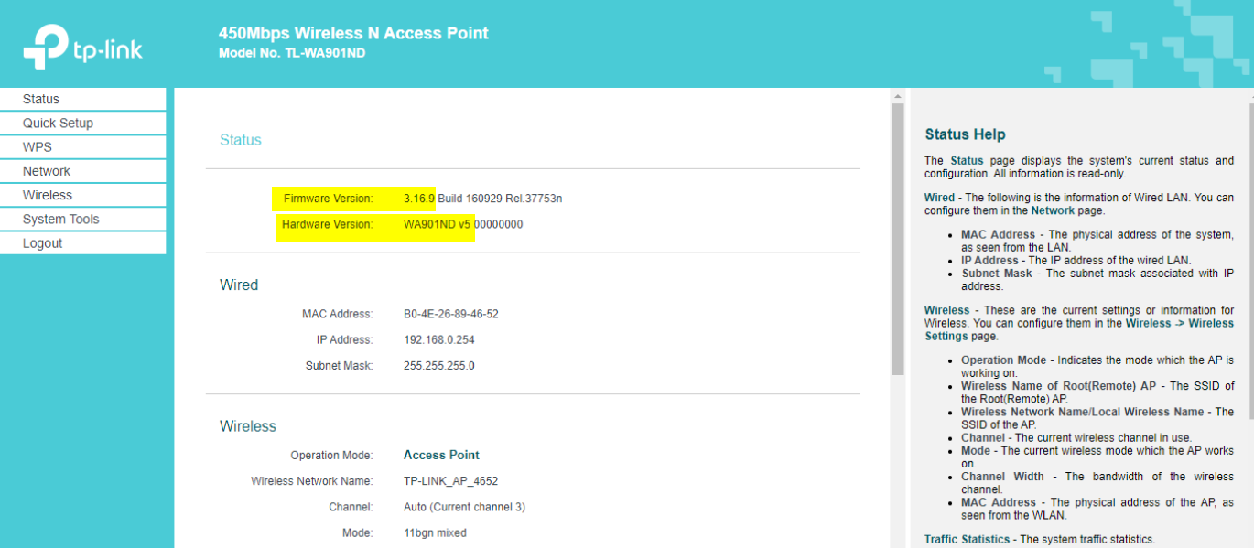
Task: Click the Mode label in Wireless section
Action: (357, 532)
